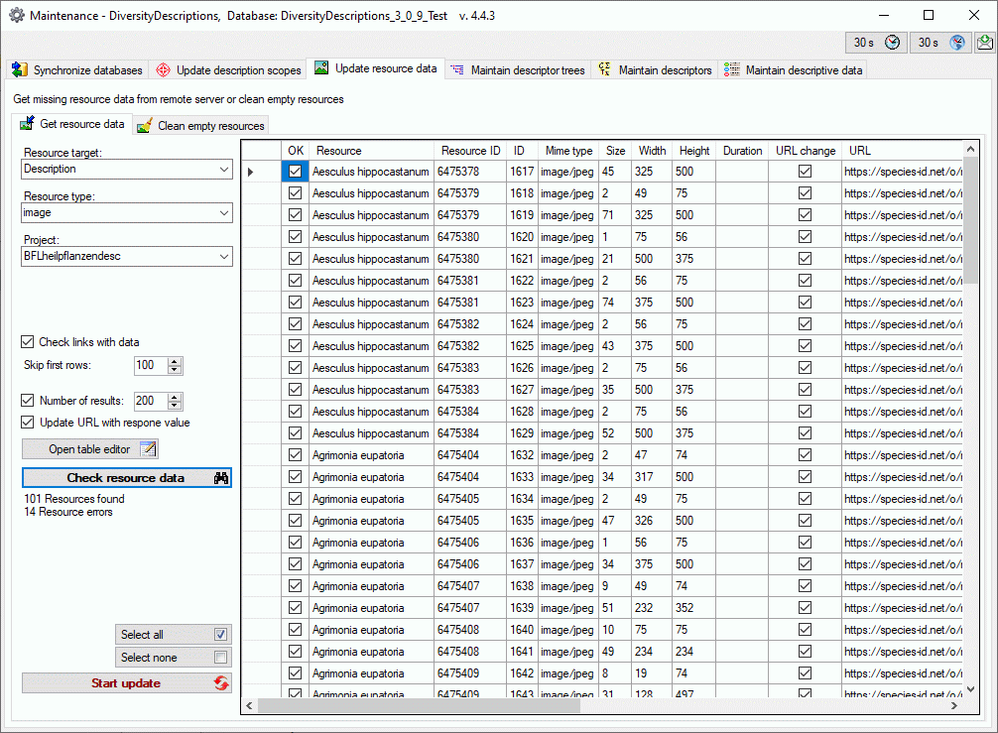Click the "101 Resources found" status text
Screen dimensions: 998x733
tap(74, 499)
